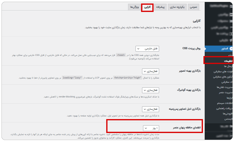Image resolution: width=235 pixels, height=141 pixels.
Task: Go to the ویژگی‌ها tab
Action: pos(135,7)
